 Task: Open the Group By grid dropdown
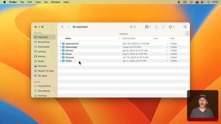point(148,27)
